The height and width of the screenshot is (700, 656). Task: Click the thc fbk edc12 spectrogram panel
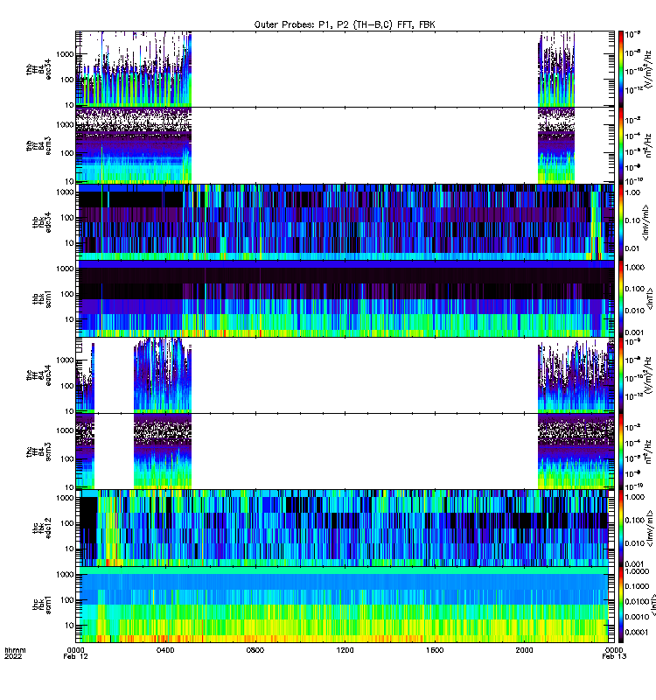pos(345,528)
